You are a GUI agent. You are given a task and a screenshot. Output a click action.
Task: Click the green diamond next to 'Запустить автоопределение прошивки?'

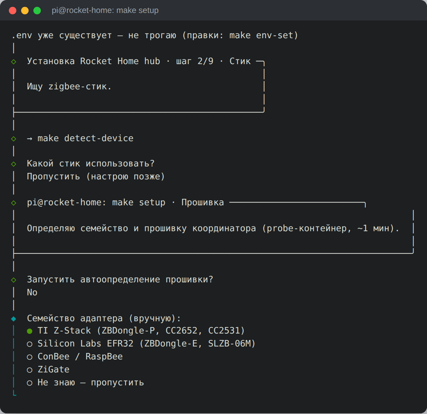[x=14, y=280]
